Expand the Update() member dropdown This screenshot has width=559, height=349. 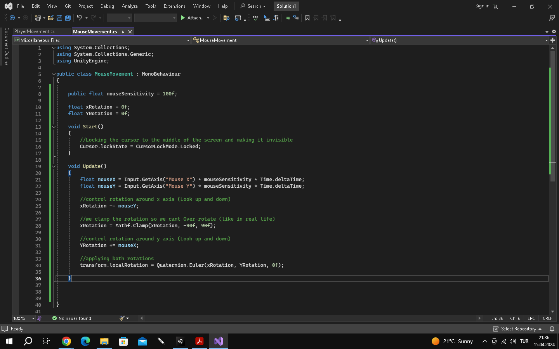[546, 40]
